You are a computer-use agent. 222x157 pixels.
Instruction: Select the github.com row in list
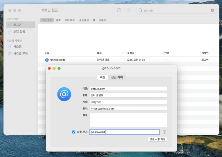point(129,60)
